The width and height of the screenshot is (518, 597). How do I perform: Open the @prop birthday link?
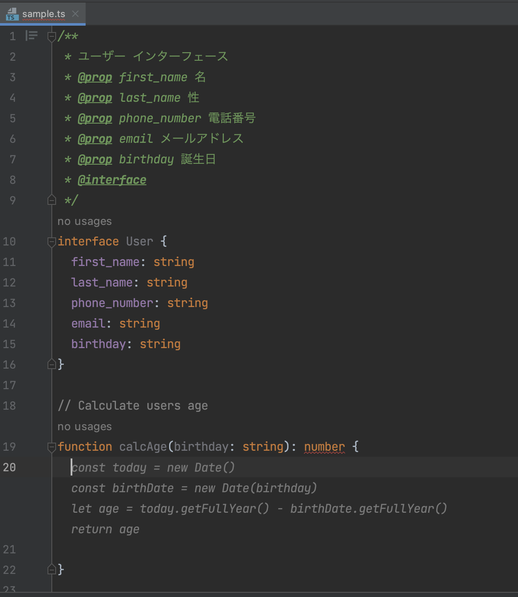pyautogui.click(x=95, y=159)
